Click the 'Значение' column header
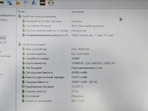Image resolution: width=148 pixels, height=111 pixels. pos(78,12)
